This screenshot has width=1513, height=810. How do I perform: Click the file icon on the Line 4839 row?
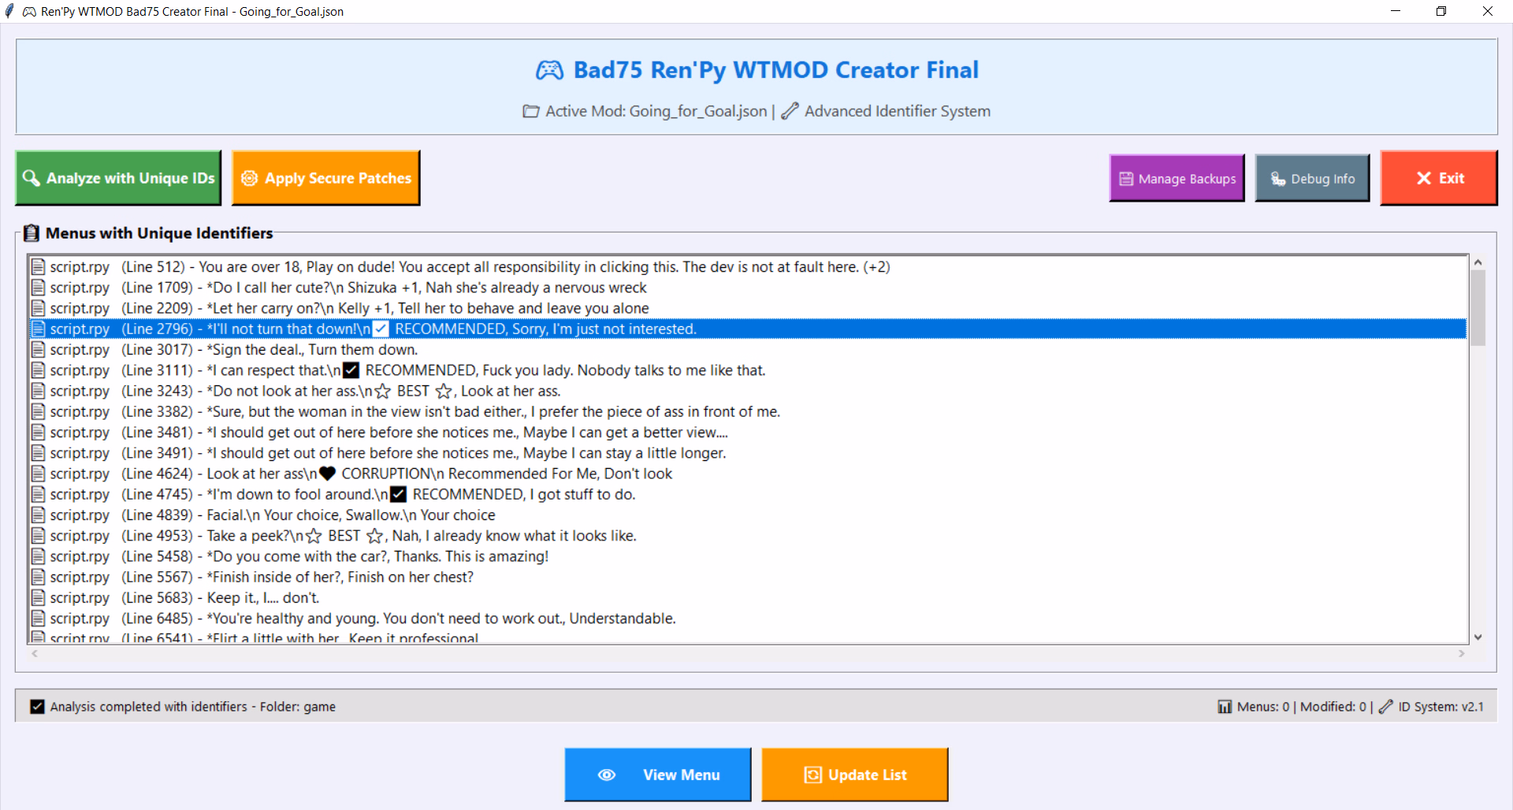click(x=38, y=515)
